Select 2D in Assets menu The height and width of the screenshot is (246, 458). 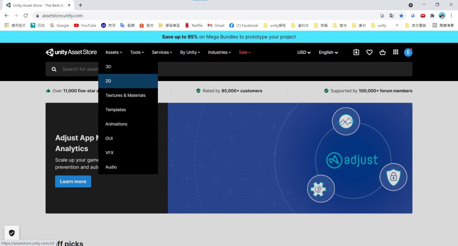pyautogui.click(x=128, y=81)
